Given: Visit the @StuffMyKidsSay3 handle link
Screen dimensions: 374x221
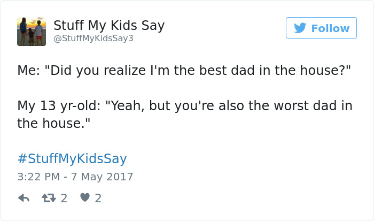Looking at the screenshot, I should point(93,39).
